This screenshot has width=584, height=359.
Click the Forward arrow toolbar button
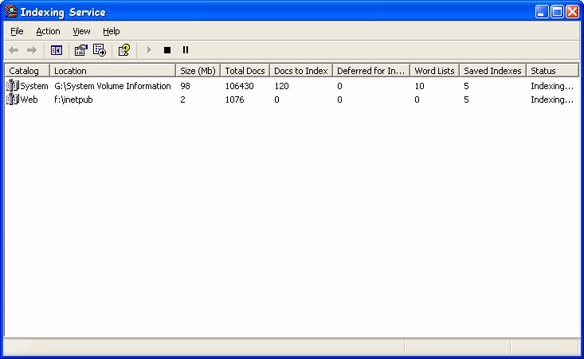(x=32, y=50)
